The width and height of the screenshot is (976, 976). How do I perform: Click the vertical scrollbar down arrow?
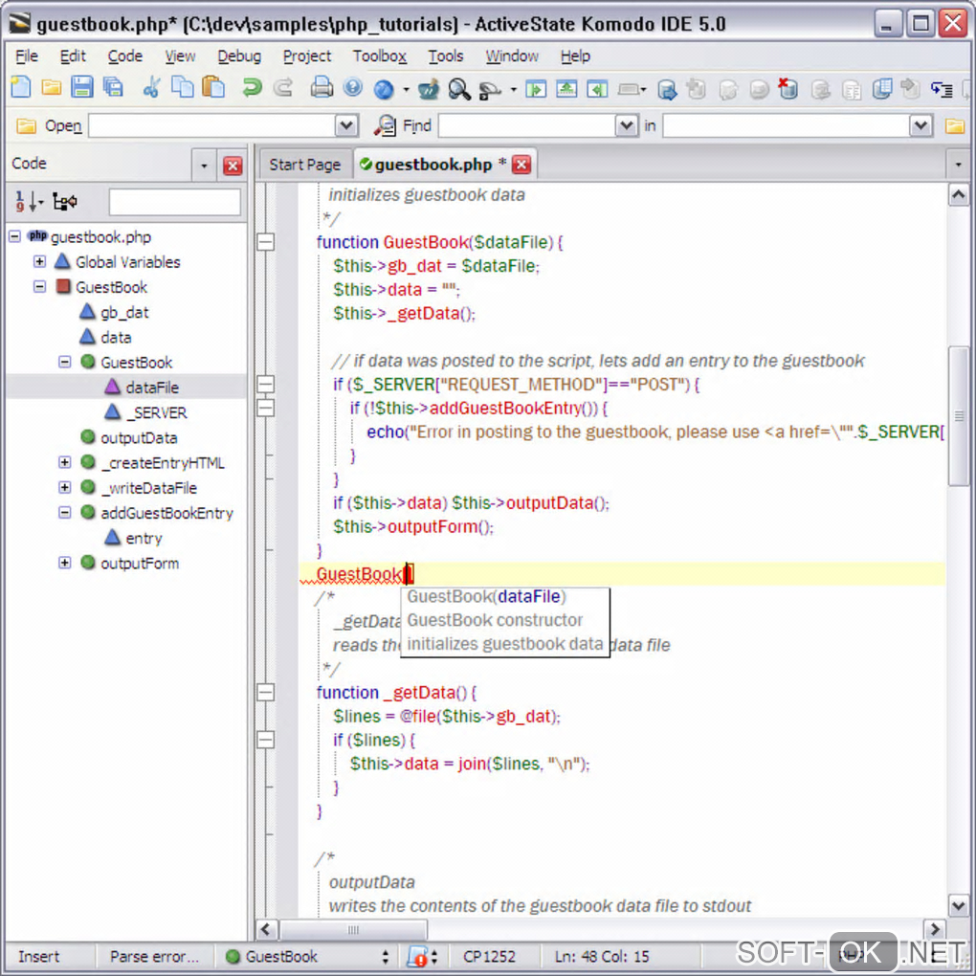[x=958, y=904]
